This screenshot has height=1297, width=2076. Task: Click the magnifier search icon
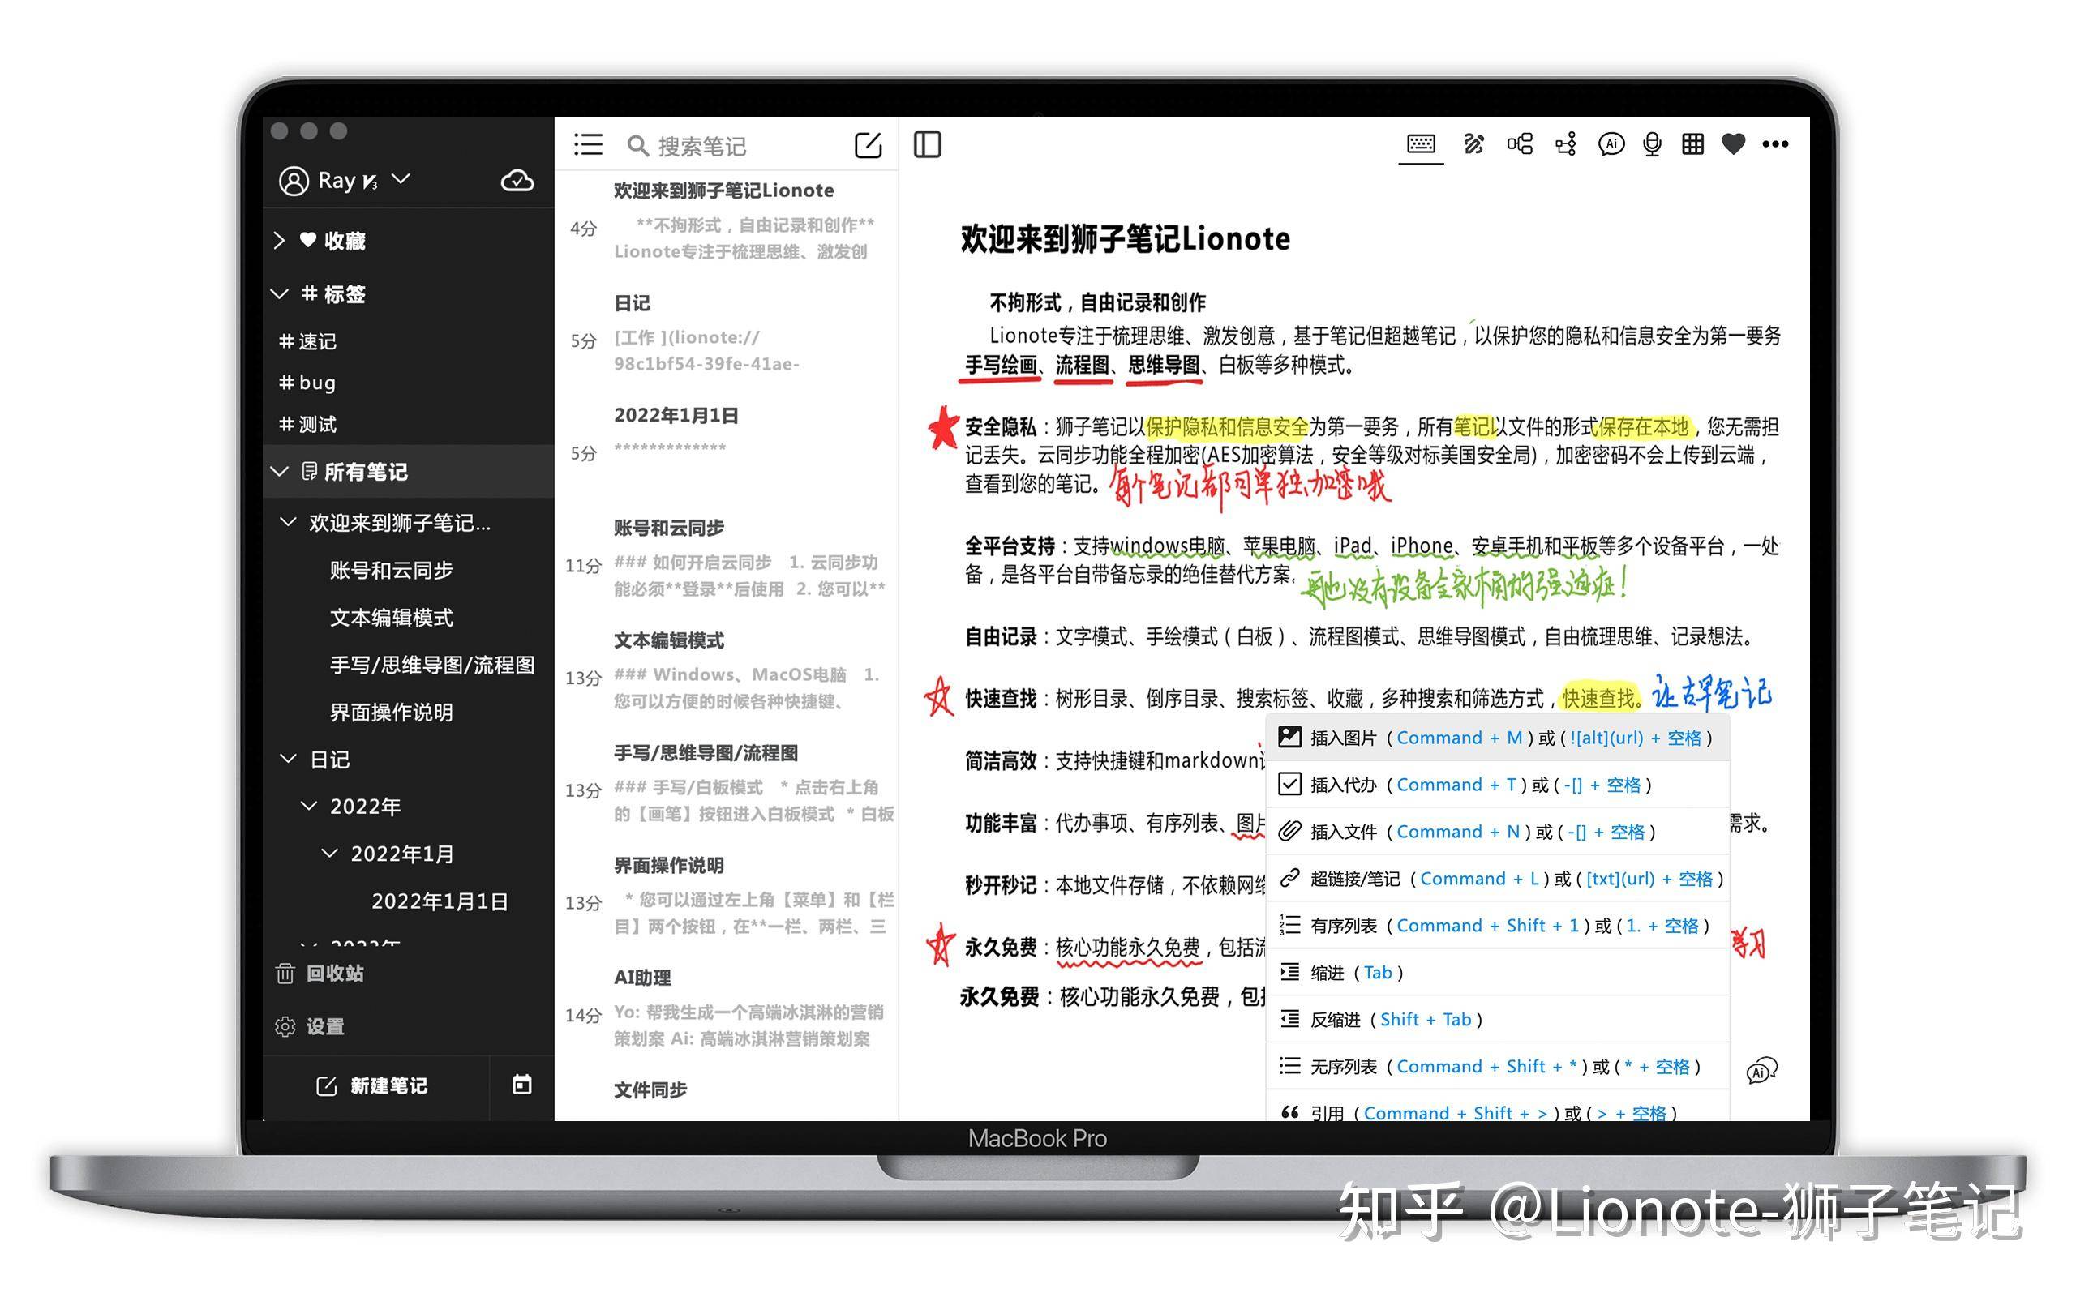[637, 145]
